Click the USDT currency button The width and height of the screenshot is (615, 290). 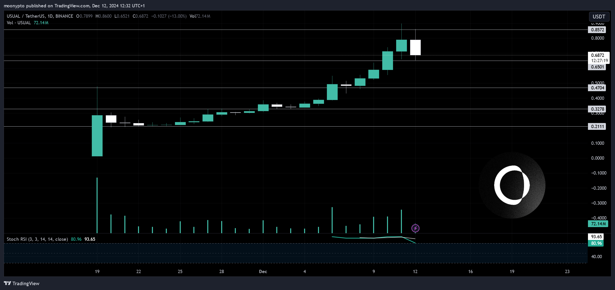599,17
